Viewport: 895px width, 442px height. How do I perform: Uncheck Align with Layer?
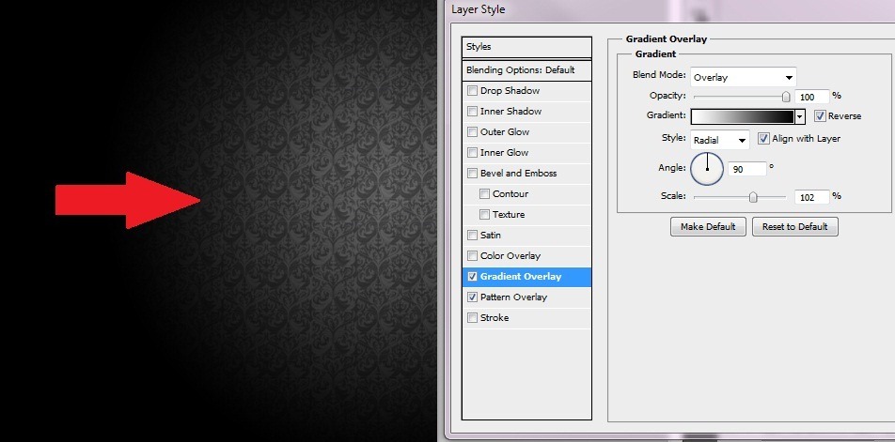[763, 138]
